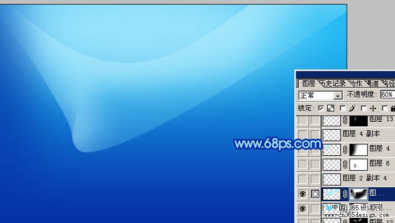Select the layer named 图层 13
395x223 pixels.
(381, 119)
